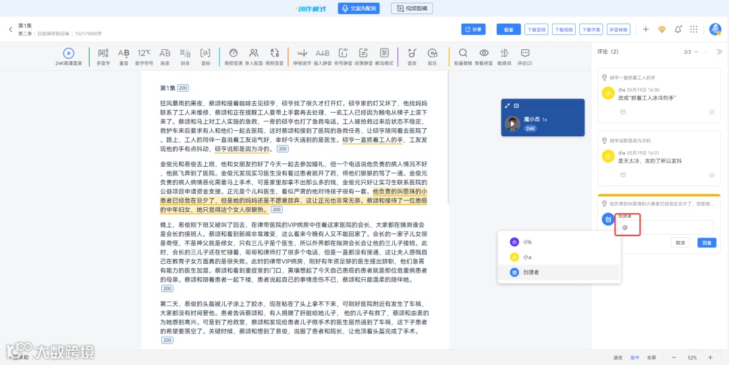Click the plus icon in header
Image resolution: width=729 pixels, height=365 pixels.
646,29
